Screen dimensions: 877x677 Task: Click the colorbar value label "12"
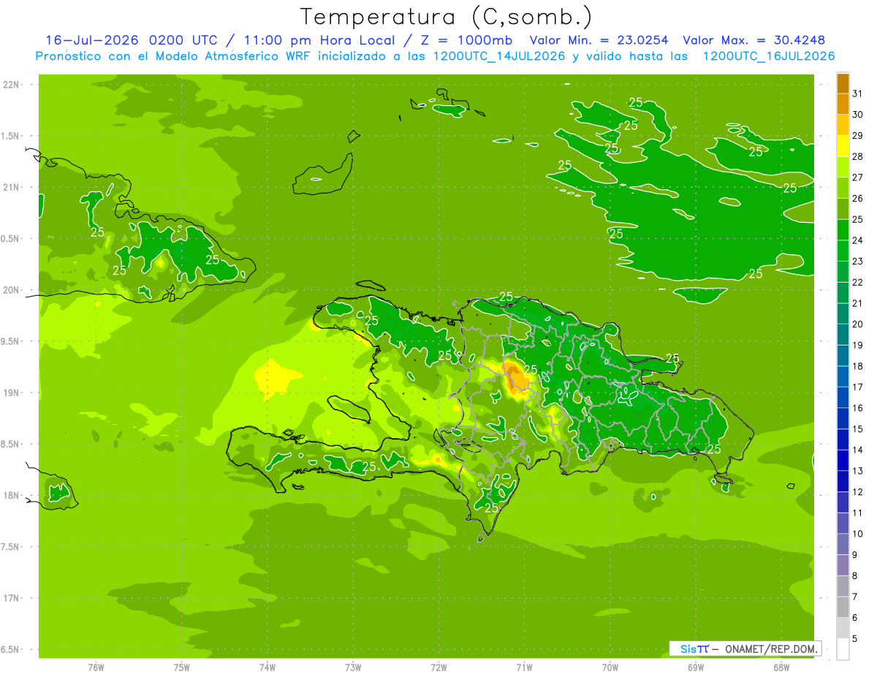pos(858,492)
